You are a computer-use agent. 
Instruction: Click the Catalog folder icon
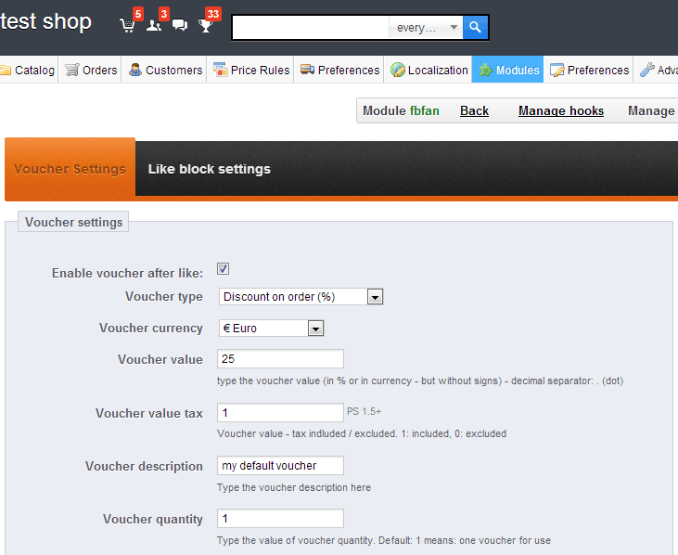coord(6,71)
